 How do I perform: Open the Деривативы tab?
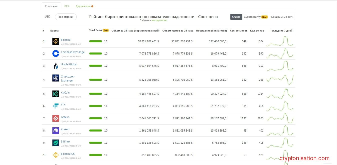pyautogui.click(x=84, y=6)
